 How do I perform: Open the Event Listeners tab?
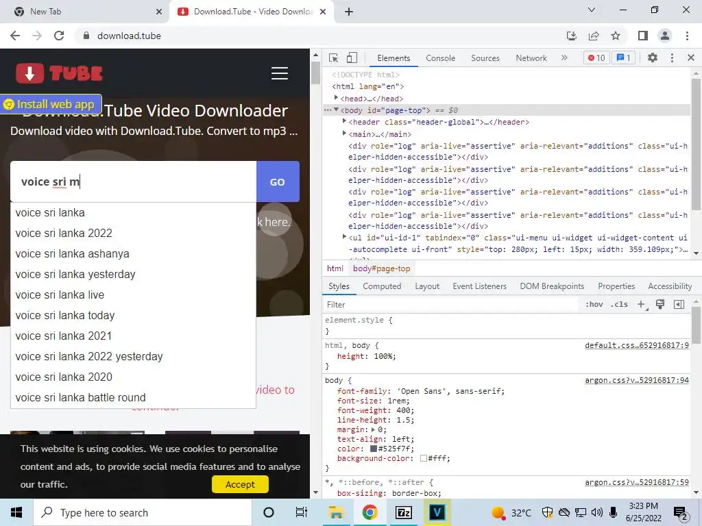point(479,286)
